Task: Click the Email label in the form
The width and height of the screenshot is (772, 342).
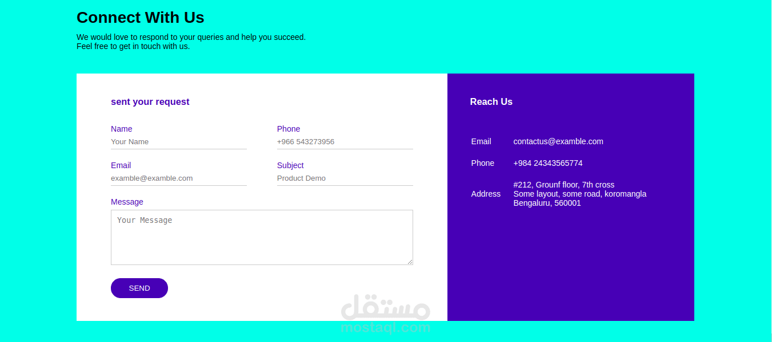Action: (121, 165)
